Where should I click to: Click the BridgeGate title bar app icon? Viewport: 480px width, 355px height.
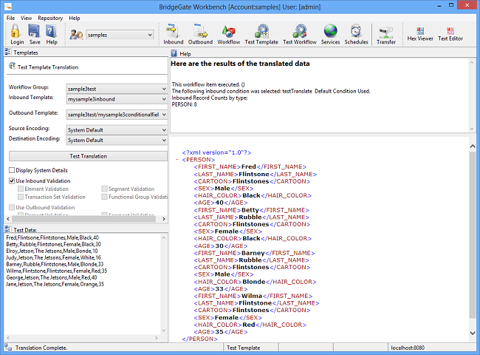[x=8, y=6]
